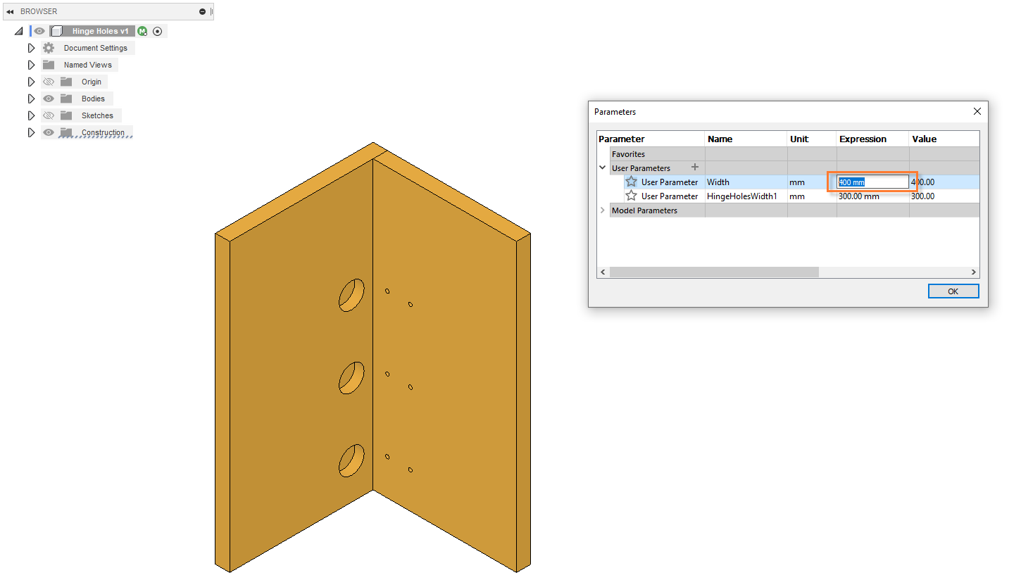Collapse the User Parameters group
The image size is (1021, 580).
603,168
